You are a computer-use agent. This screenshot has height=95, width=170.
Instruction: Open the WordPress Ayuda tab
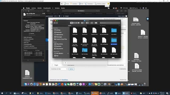click(x=122, y=19)
